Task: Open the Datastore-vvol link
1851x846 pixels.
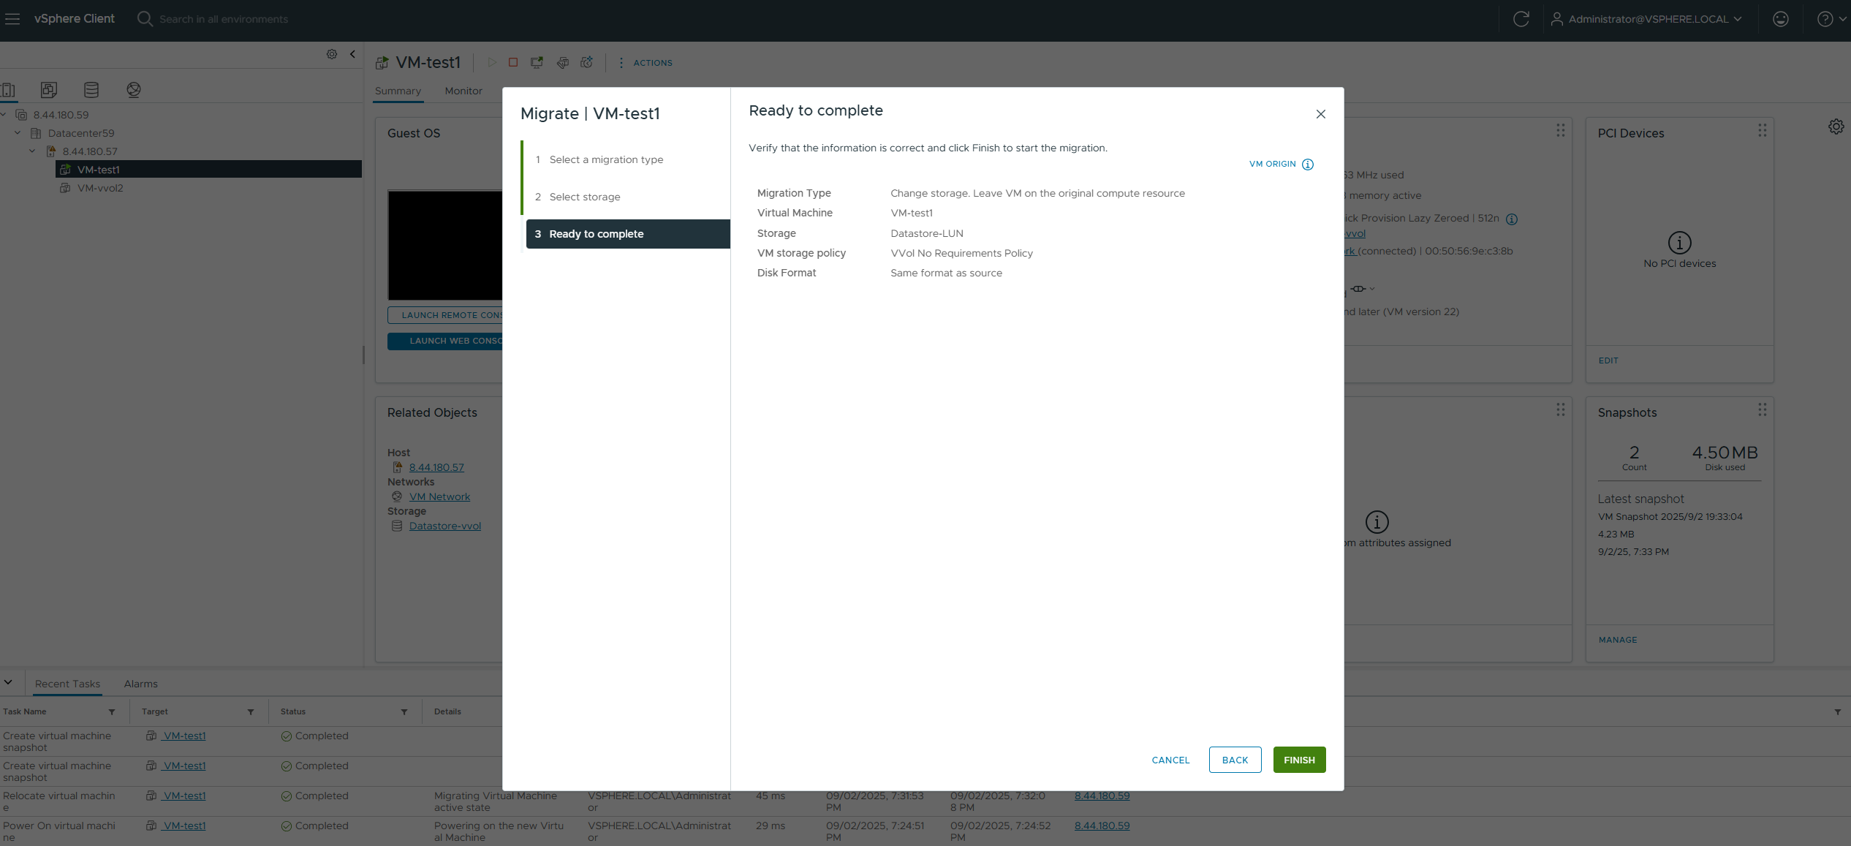Action: click(x=444, y=526)
